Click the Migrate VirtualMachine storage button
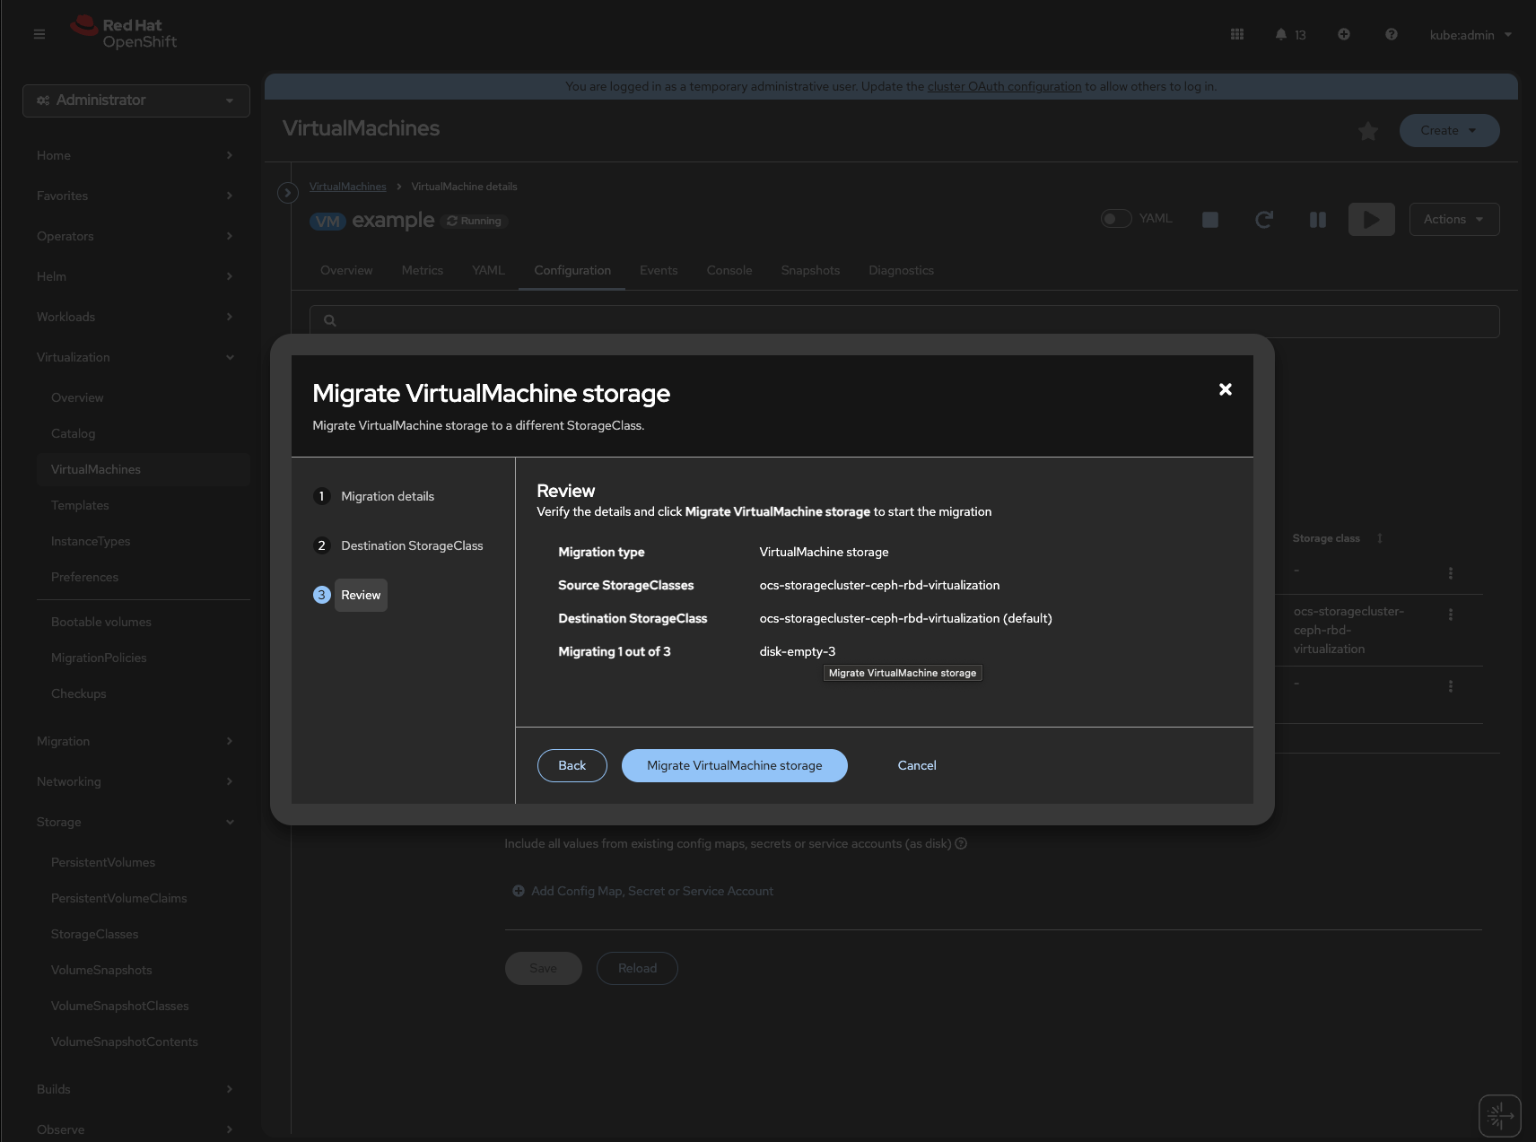 [x=734, y=765]
